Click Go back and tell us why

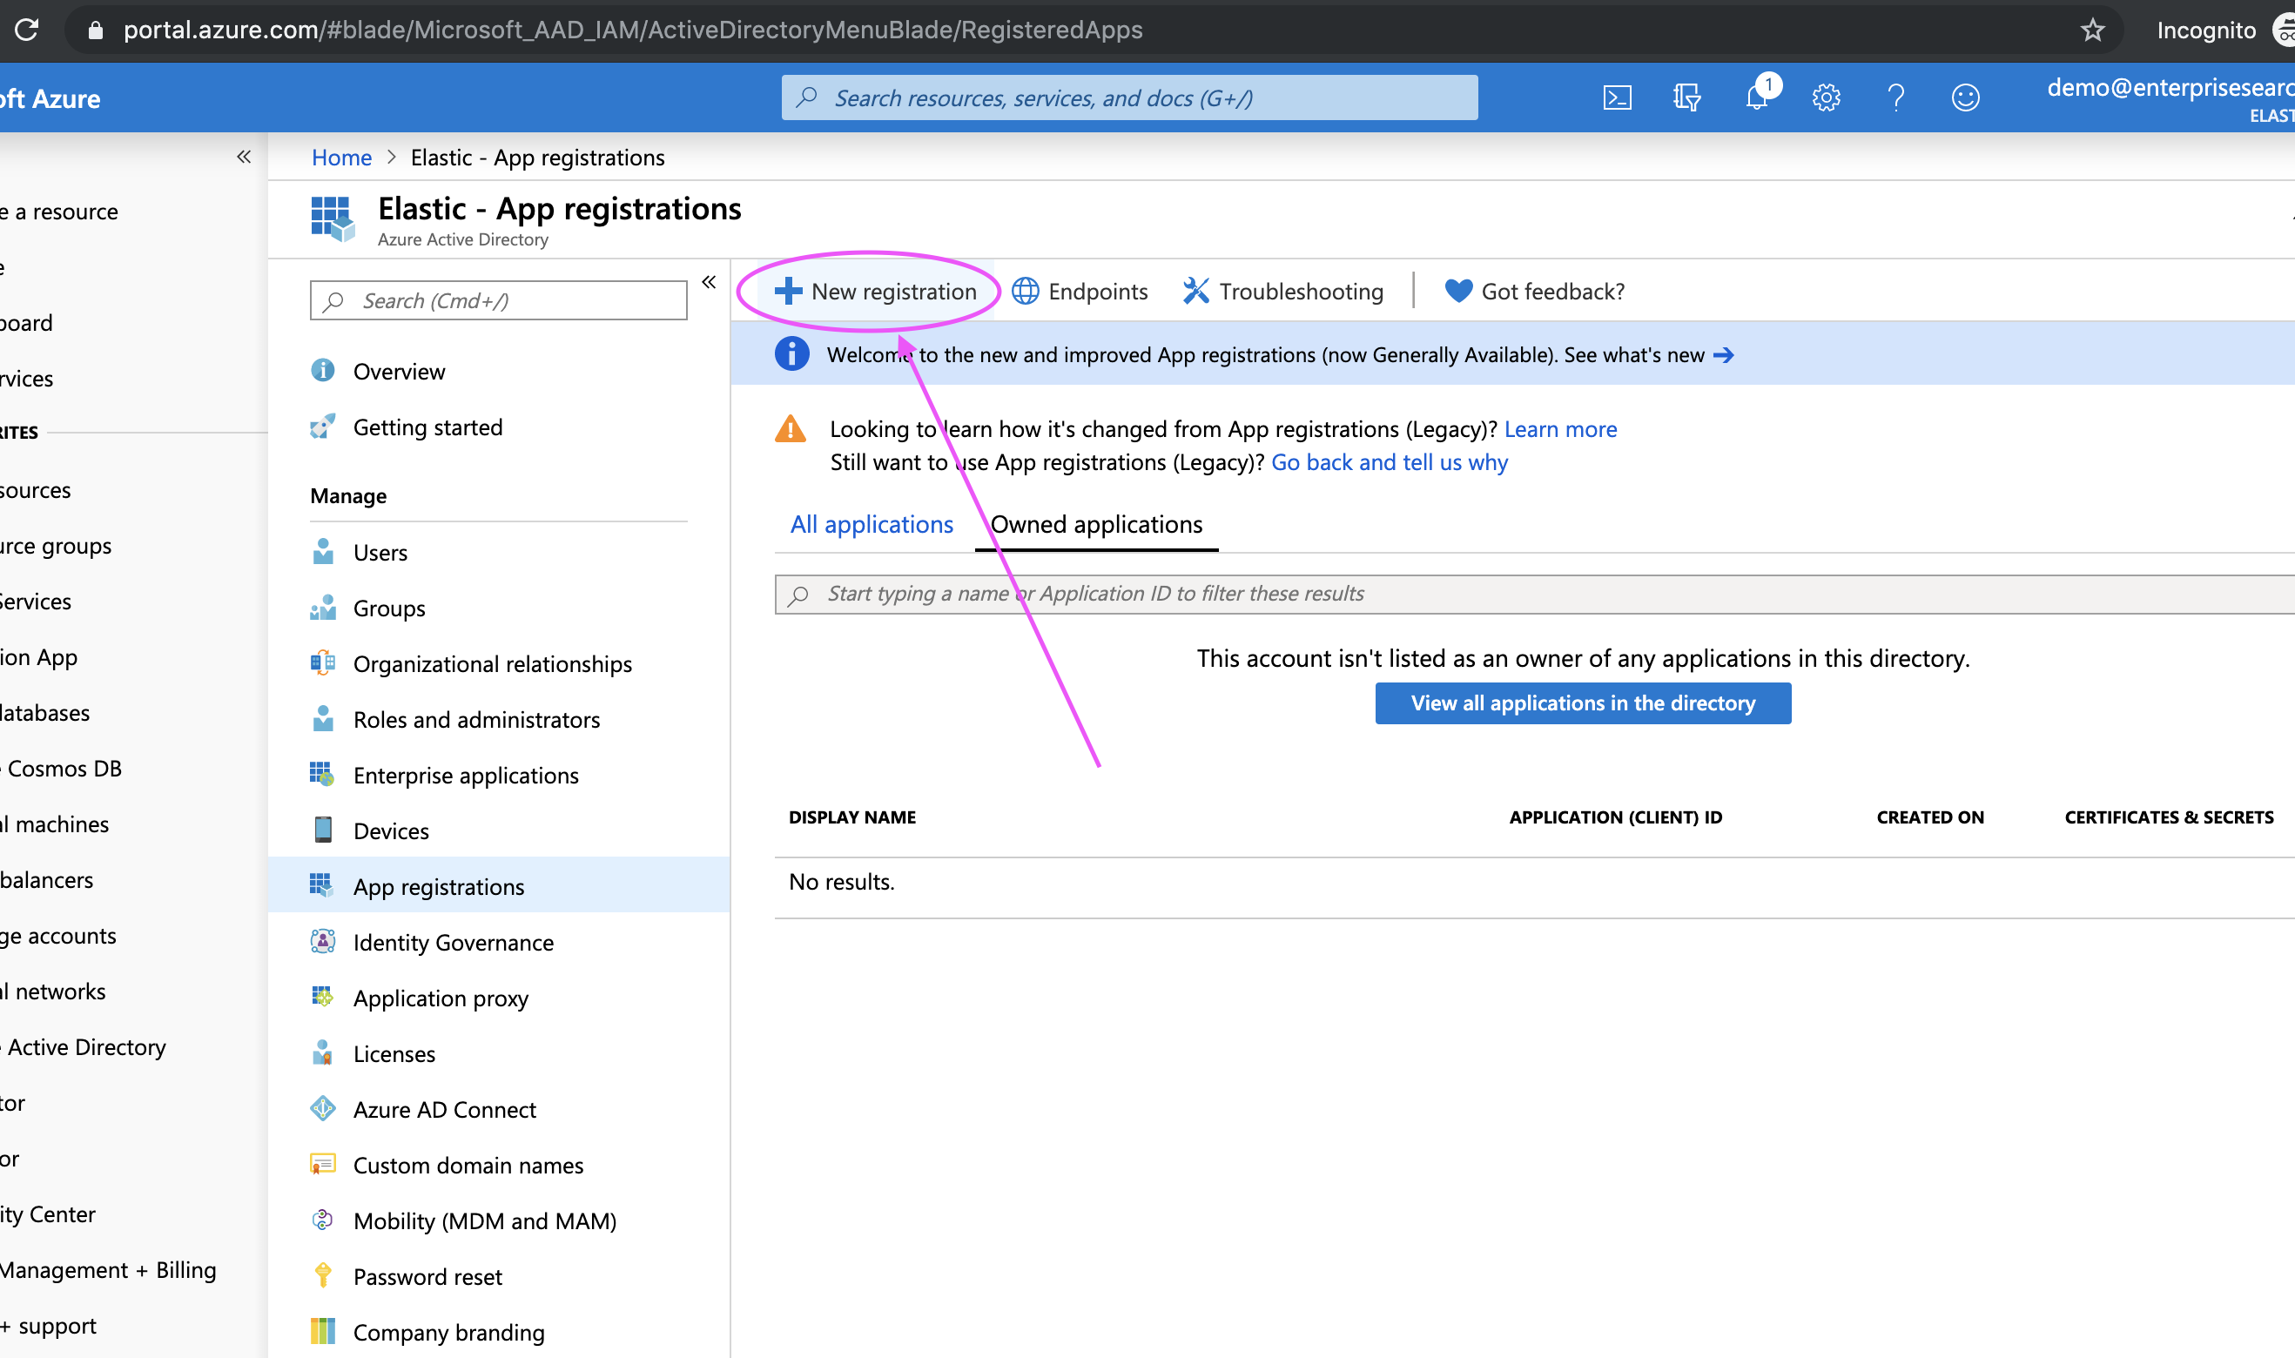[x=1389, y=462]
